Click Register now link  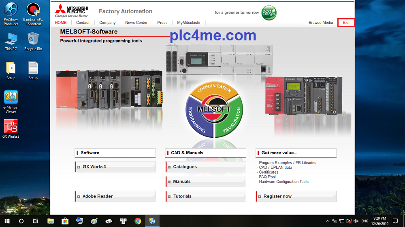[x=296, y=196]
